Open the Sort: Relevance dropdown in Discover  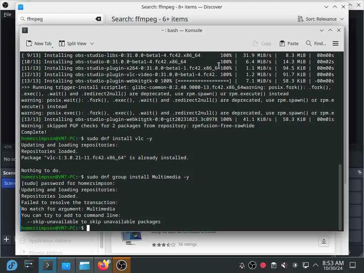pyautogui.click(x=321, y=19)
